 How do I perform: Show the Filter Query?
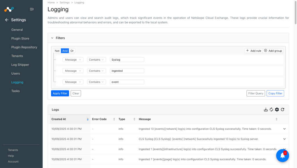tap(256, 93)
